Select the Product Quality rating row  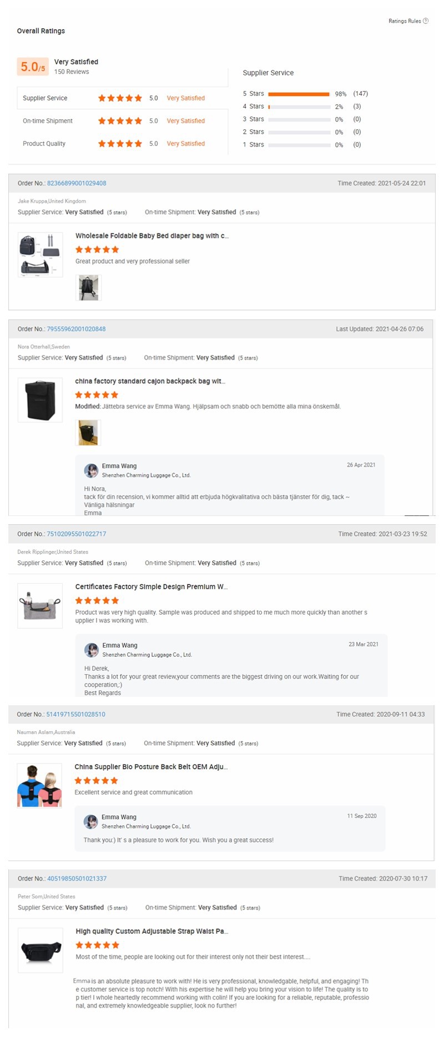(122, 144)
